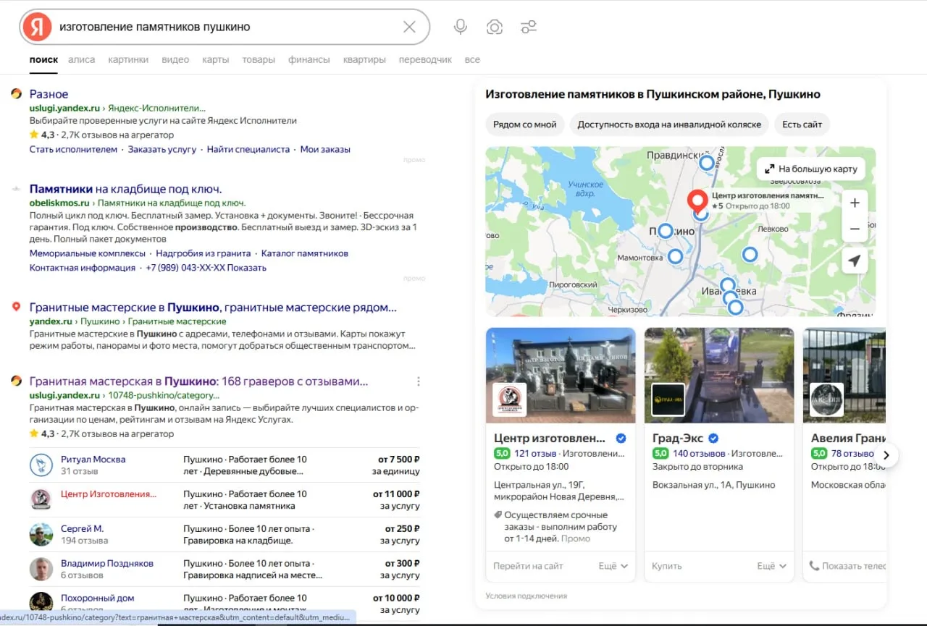Zoom in on the map
The width and height of the screenshot is (927, 626).
pos(855,203)
